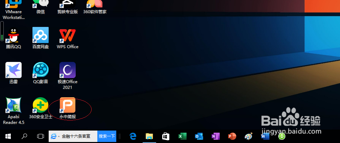The height and width of the screenshot is (143, 340).
Task: Click the 极速Office 2021 label text
Action: pos(68,84)
